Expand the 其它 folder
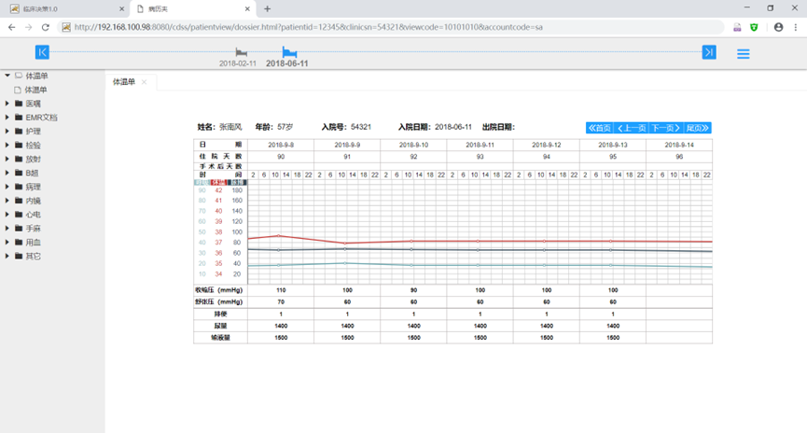 [7, 256]
